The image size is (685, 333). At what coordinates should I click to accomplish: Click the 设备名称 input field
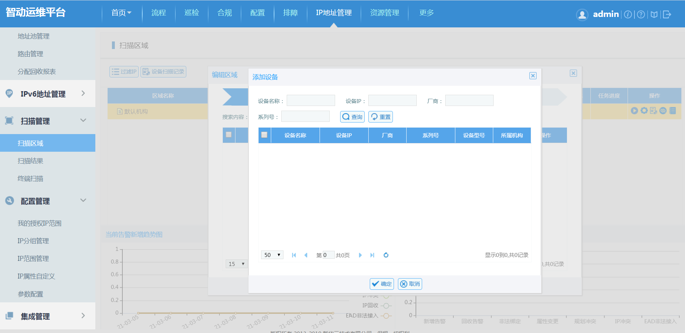pos(311,101)
